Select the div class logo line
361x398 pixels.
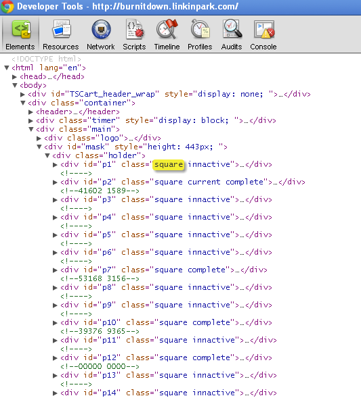point(102,138)
